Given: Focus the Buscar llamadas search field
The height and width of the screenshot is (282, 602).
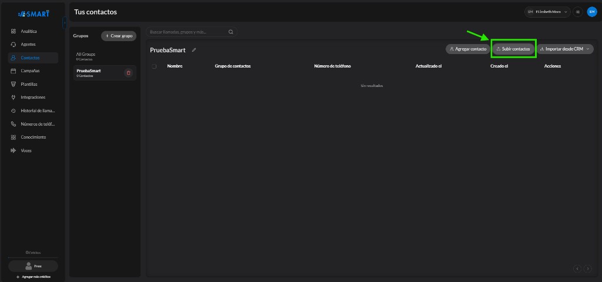Looking at the screenshot, I should [191, 32].
